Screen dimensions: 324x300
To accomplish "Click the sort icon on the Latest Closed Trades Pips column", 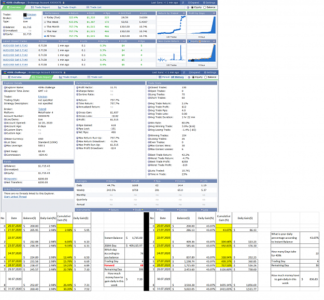I will (139, 42).
